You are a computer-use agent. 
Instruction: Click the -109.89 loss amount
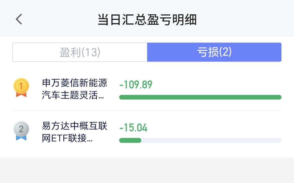(136, 85)
